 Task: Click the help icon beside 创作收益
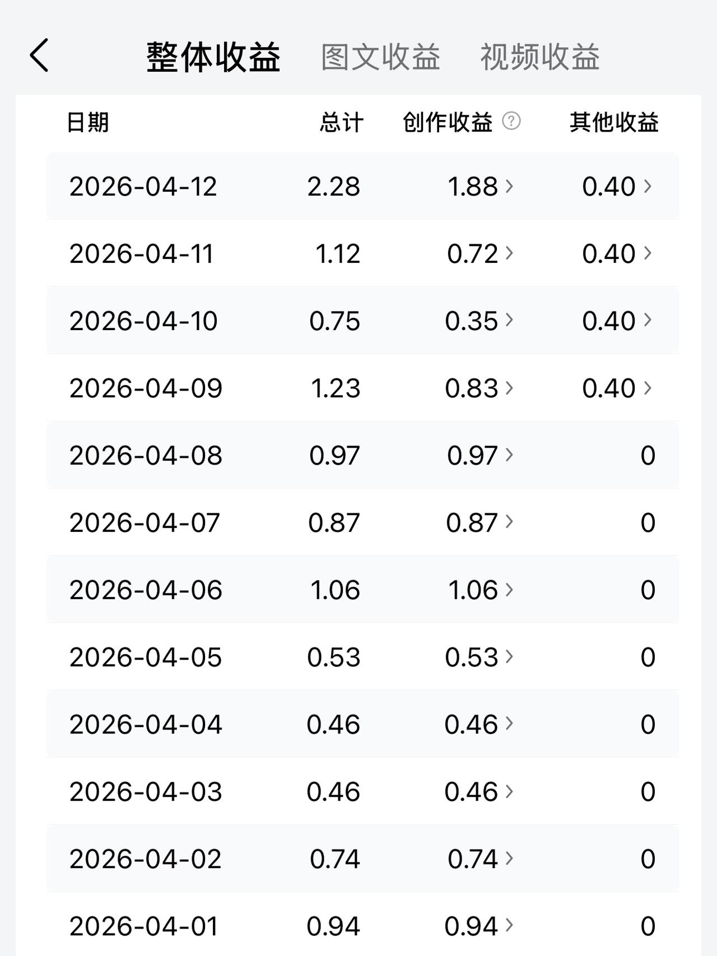pos(511,121)
